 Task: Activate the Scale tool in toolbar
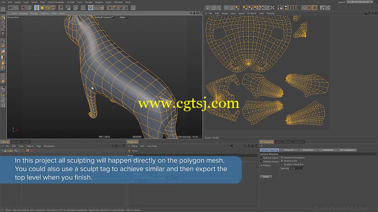tap(42, 8)
